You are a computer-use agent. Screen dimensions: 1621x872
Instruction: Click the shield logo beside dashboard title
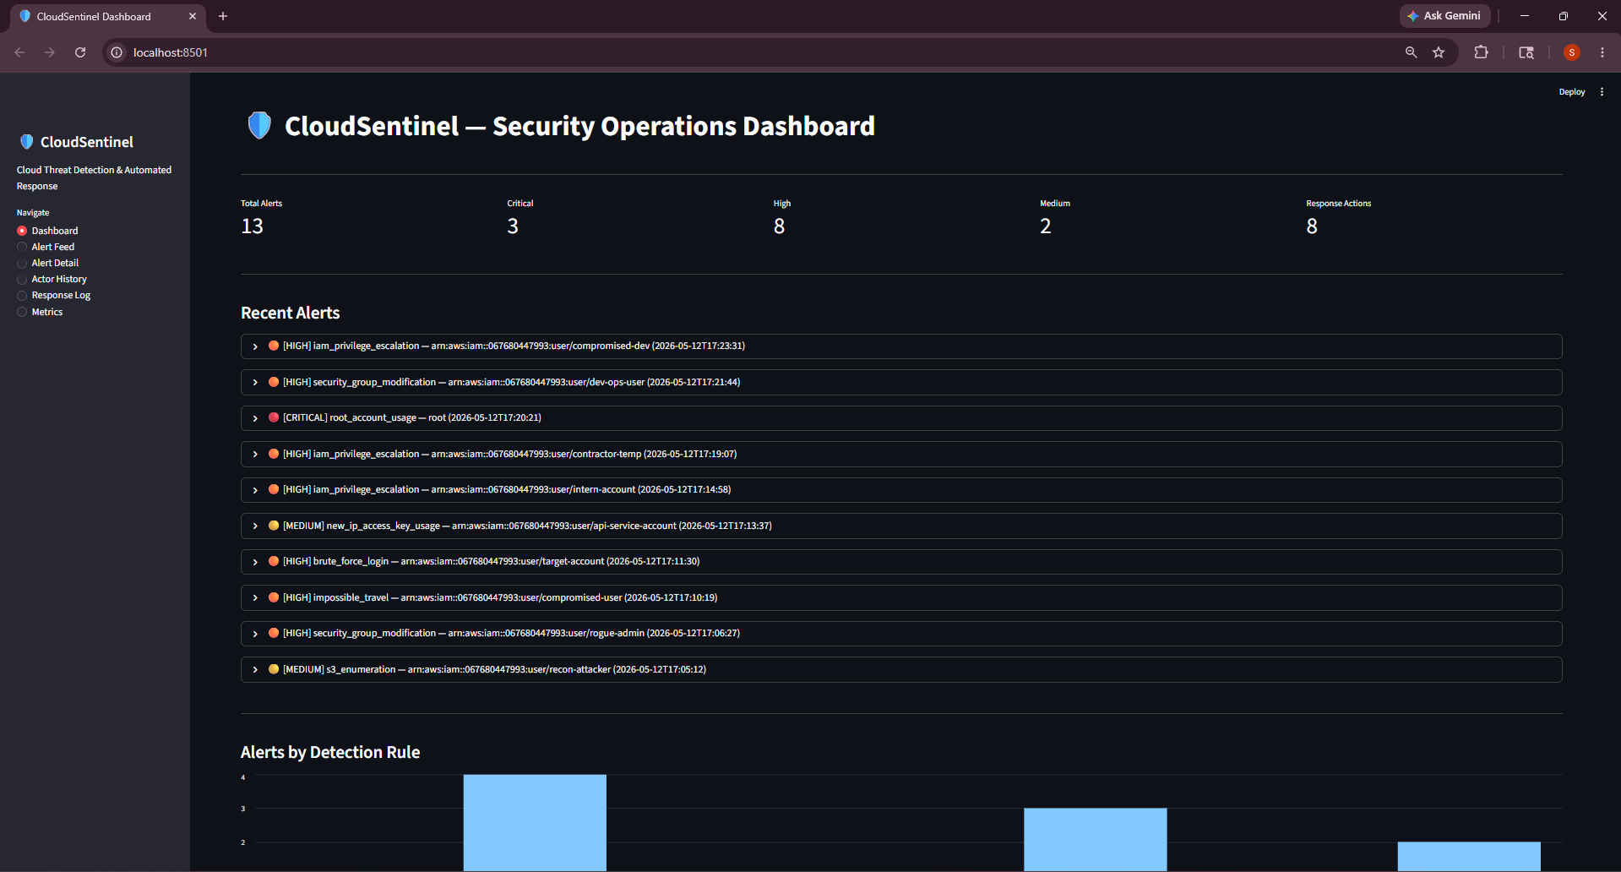(x=259, y=125)
